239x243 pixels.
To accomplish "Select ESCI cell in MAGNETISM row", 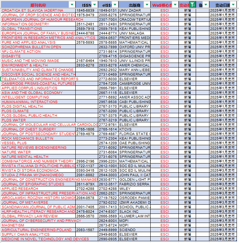I will pyautogui.click(x=165, y=225).
